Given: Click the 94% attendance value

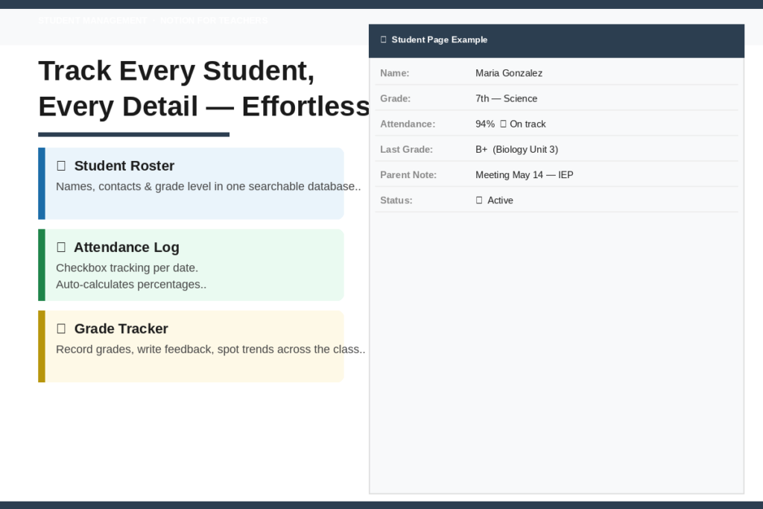Looking at the screenshot, I should click(x=484, y=124).
